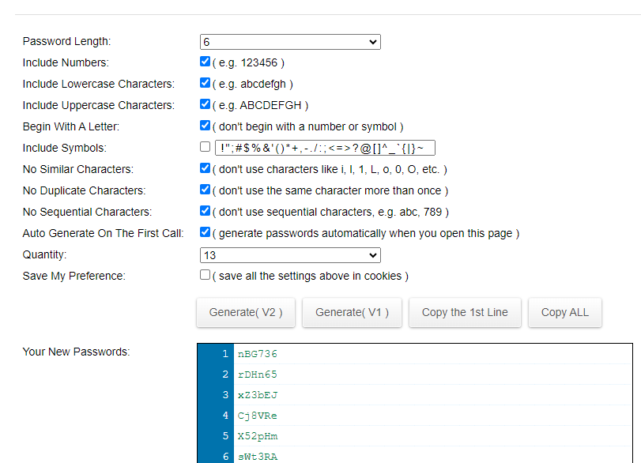The height and width of the screenshot is (463, 641).
Task: Uncheck the Include Numbers checkbox
Action: (205, 62)
